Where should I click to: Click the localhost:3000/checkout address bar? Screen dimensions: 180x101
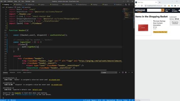pyautogui.click(x=154, y=6)
